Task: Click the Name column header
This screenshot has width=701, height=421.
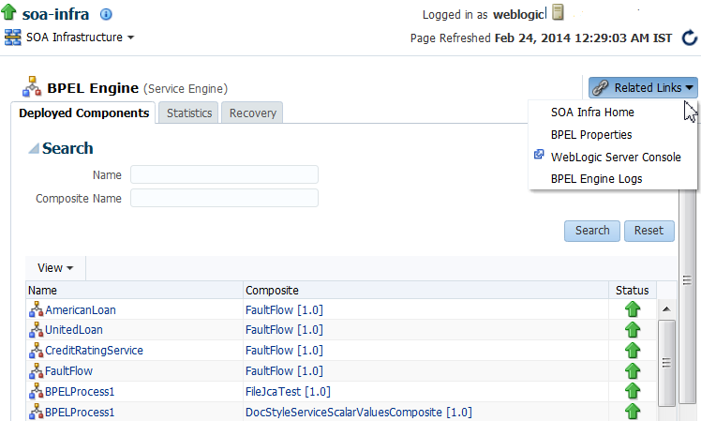Action: click(135, 291)
